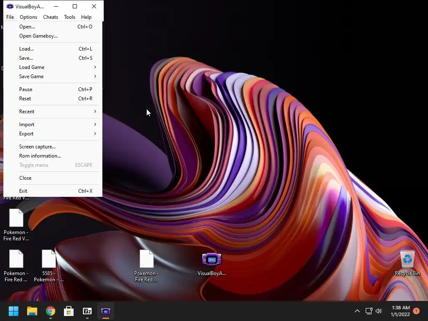Open the Options menu
The height and width of the screenshot is (321, 428).
click(28, 17)
